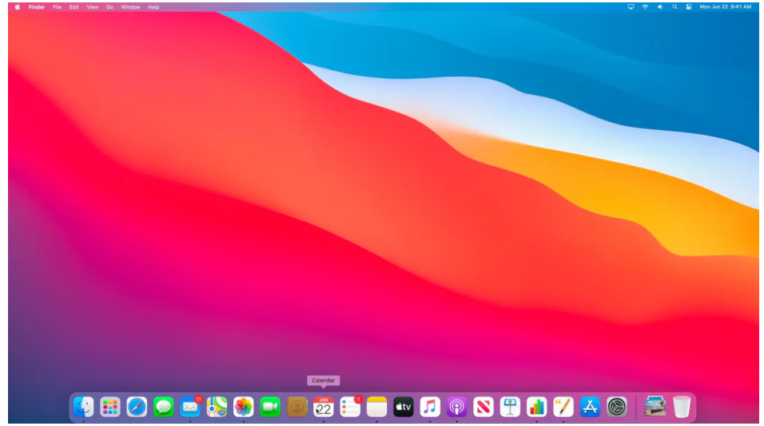Open Apple TV app in Dock

coord(404,407)
